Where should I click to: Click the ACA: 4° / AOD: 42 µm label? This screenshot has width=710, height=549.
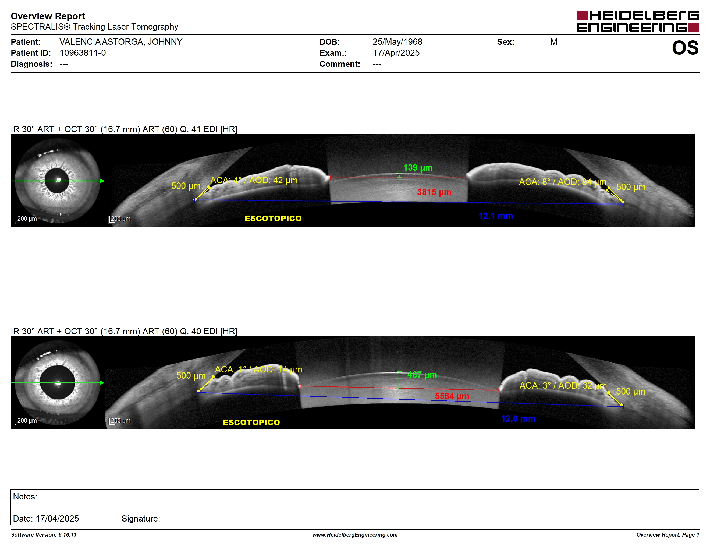[x=254, y=180]
